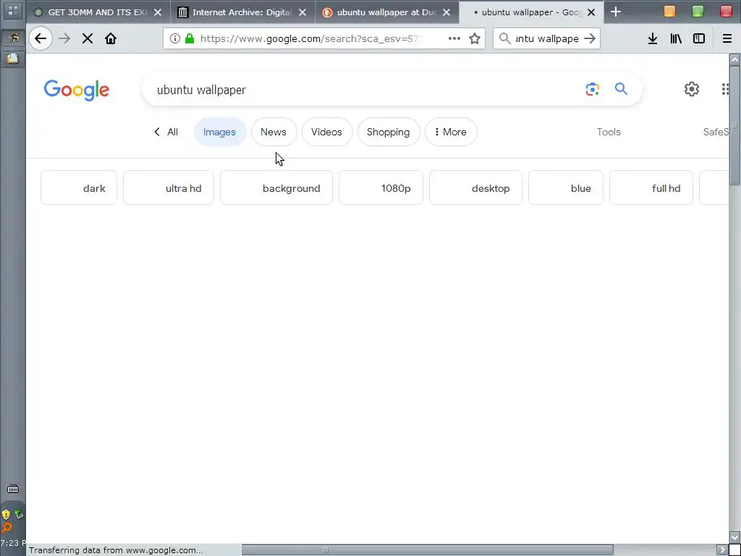Open the SafeSearch setting

[x=716, y=132]
